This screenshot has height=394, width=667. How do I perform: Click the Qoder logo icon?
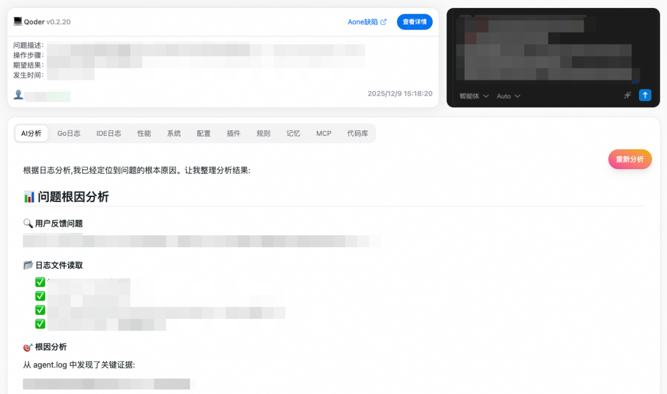(x=19, y=22)
